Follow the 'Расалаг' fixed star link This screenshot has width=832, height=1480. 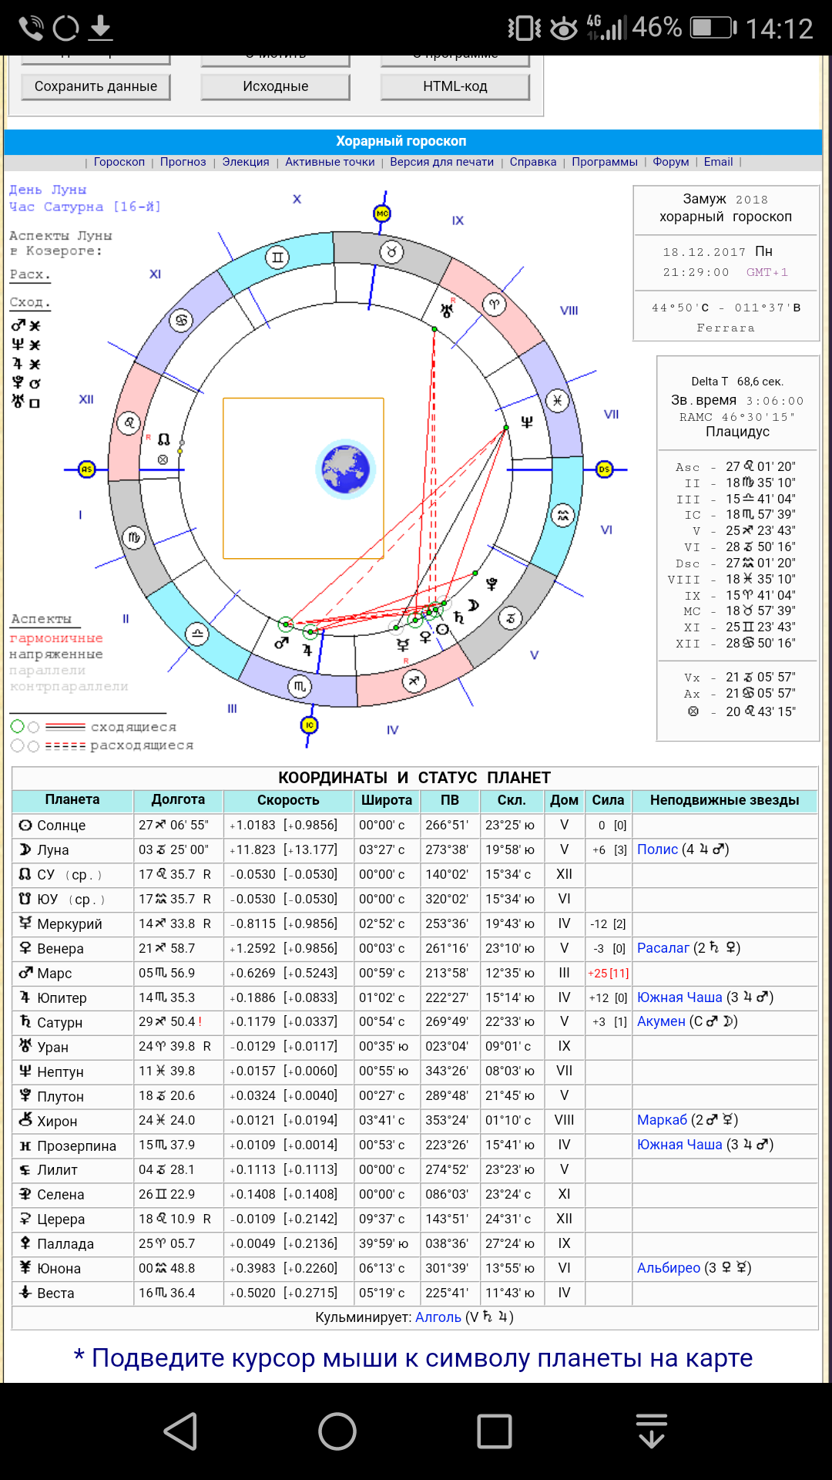[663, 948]
